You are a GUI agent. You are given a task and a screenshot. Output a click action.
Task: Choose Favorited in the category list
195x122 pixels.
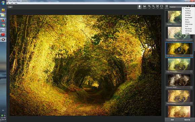point(188,15)
